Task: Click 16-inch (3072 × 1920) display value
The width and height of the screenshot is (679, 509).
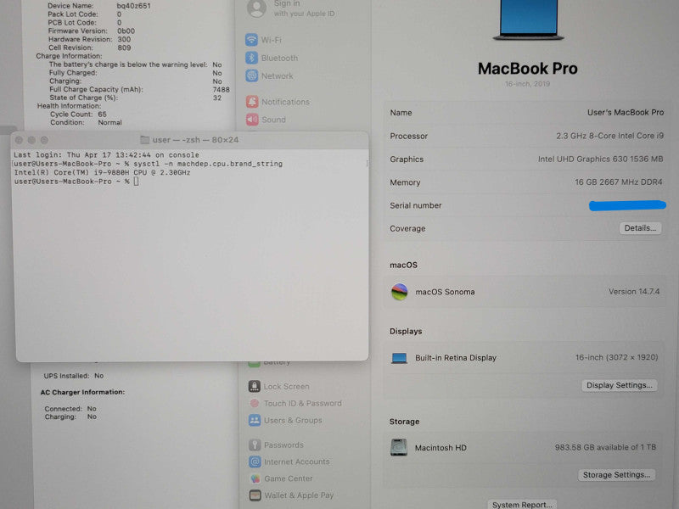Action: click(616, 357)
